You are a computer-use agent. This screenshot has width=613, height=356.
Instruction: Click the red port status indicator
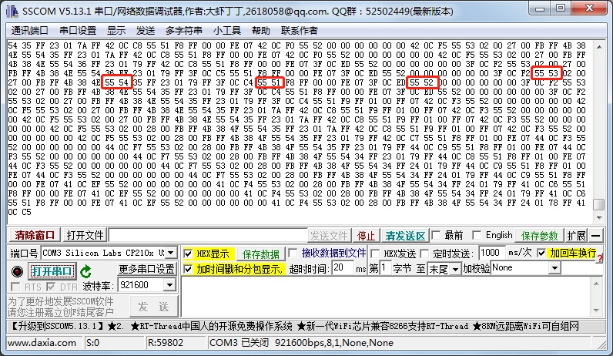17,271
